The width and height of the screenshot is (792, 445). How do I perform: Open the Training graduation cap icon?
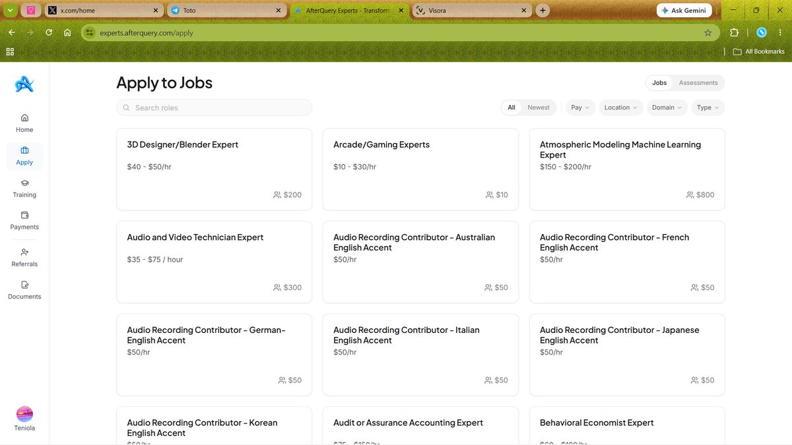pos(24,183)
